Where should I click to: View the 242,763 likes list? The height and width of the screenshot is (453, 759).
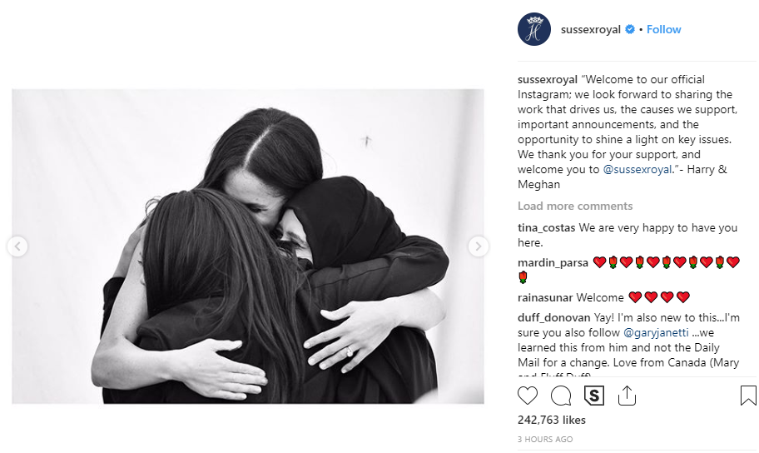point(551,420)
